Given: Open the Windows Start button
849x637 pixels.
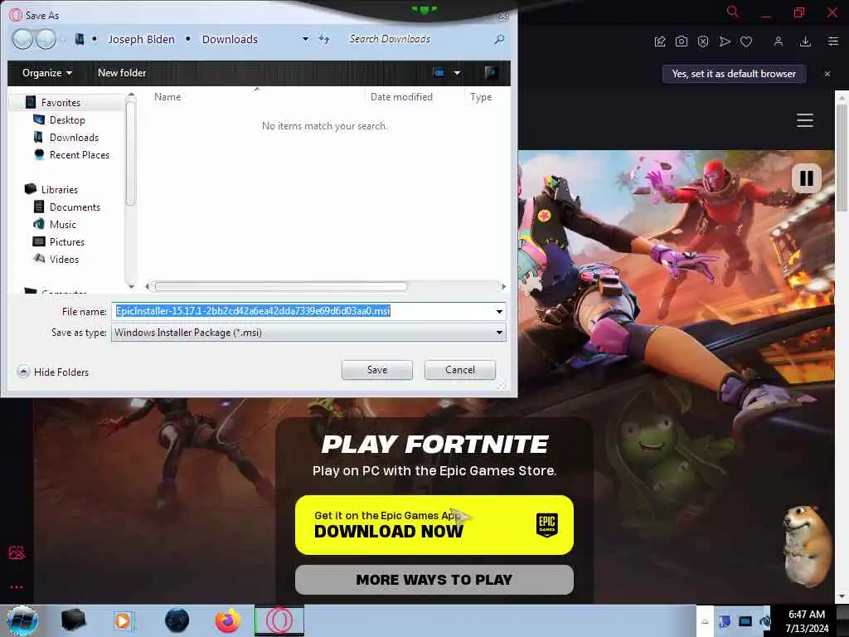Looking at the screenshot, I should (x=22, y=620).
